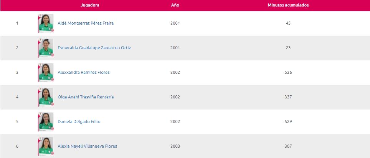Screen dimensions: 370x158
Task: Click the 529 accumulated minutes value
Action: 288,121
